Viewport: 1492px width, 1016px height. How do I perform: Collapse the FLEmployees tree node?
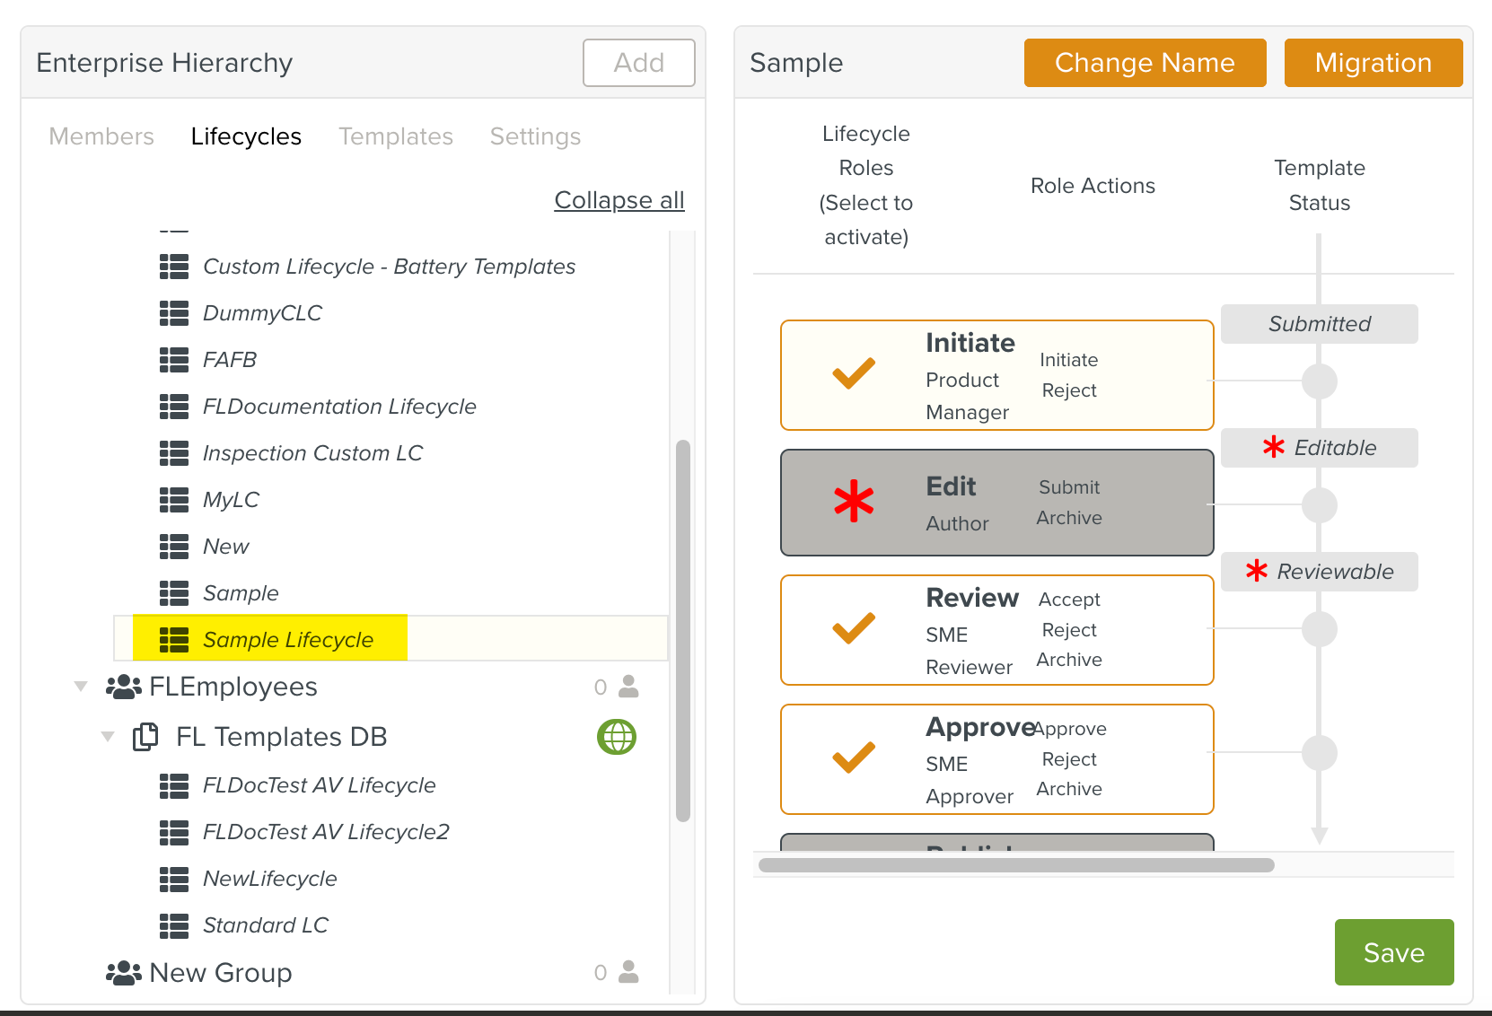pyautogui.click(x=81, y=687)
